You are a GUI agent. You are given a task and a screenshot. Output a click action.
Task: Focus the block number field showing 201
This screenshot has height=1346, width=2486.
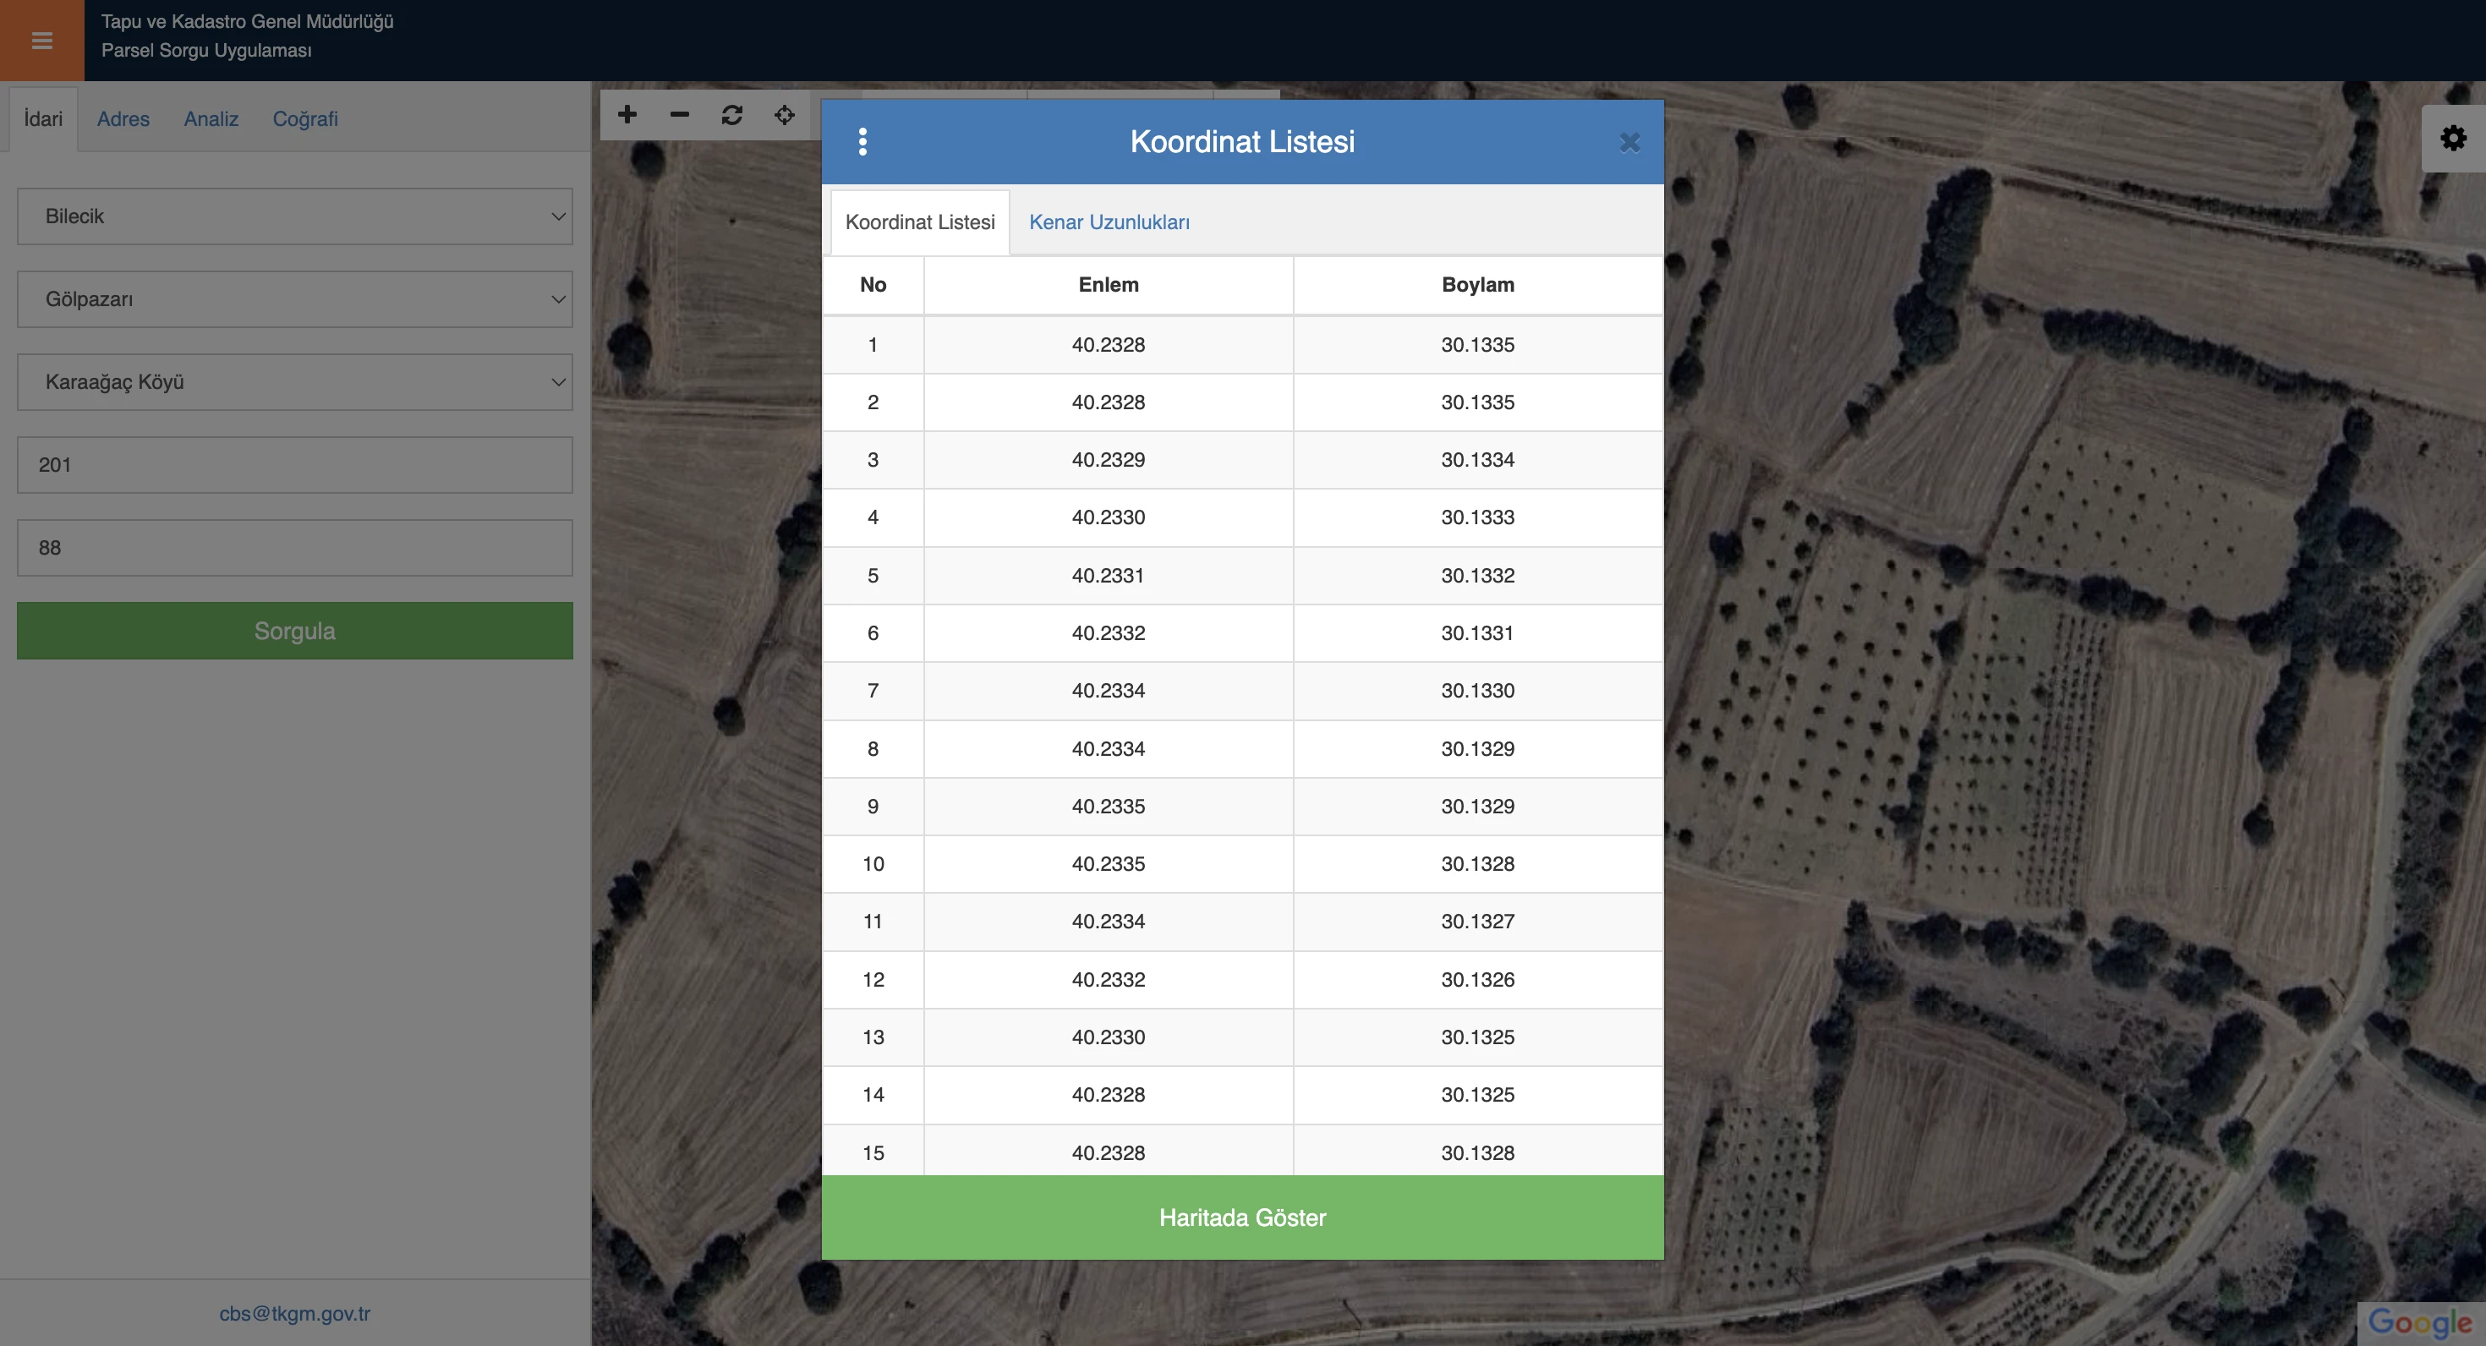click(294, 465)
